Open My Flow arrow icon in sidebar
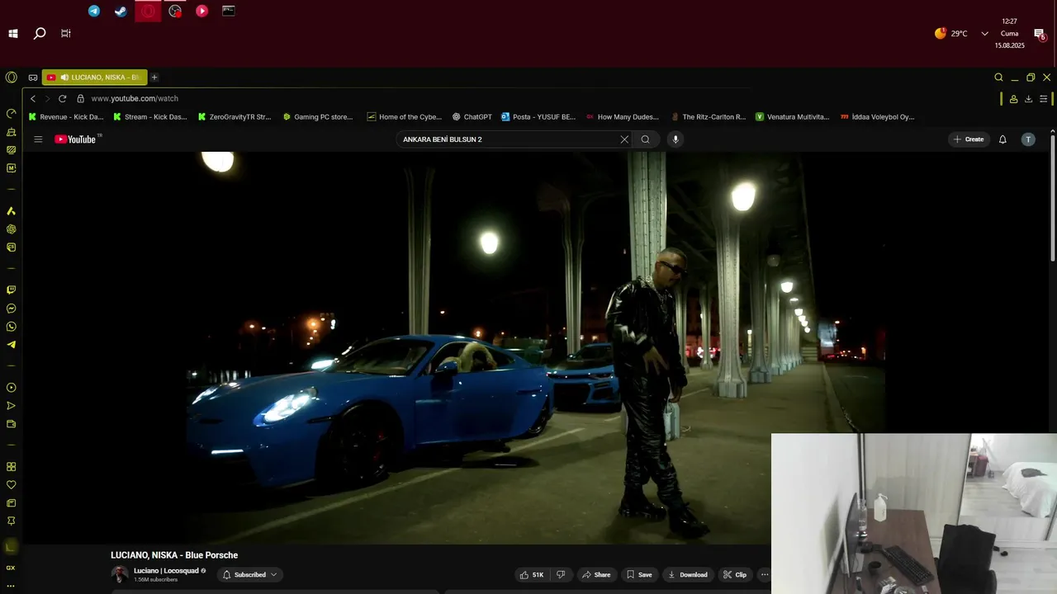1057x594 pixels. 11,406
